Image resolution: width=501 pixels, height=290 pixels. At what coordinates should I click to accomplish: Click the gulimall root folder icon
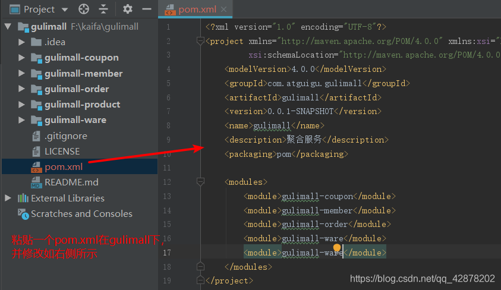(x=23, y=27)
